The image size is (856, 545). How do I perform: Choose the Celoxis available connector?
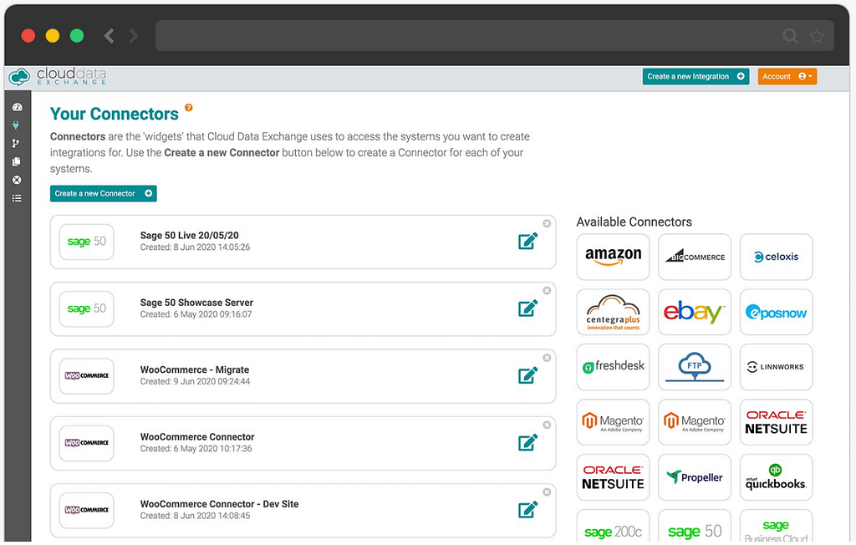tap(777, 257)
